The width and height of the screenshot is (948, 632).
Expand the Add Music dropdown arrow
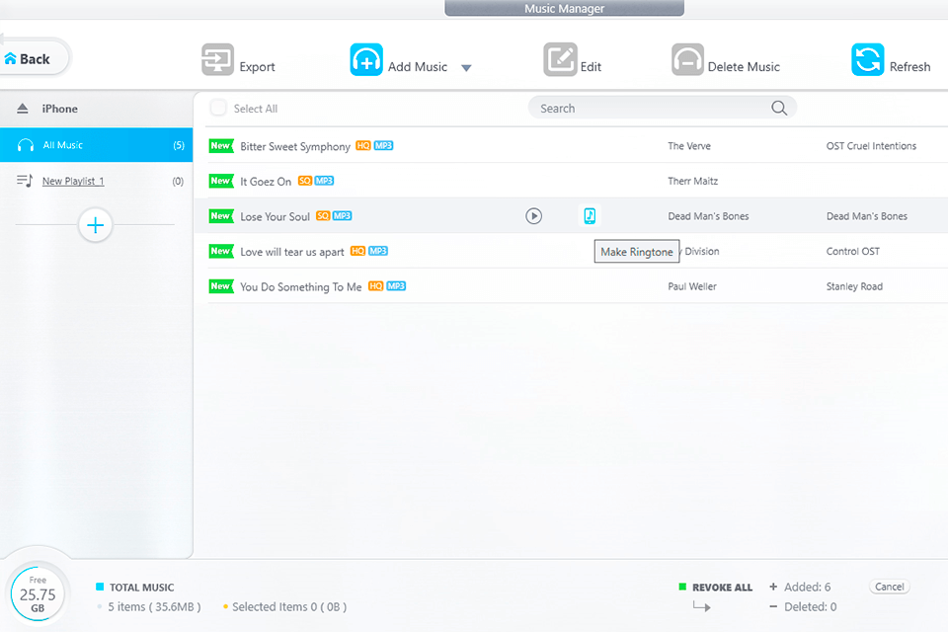[x=466, y=68]
